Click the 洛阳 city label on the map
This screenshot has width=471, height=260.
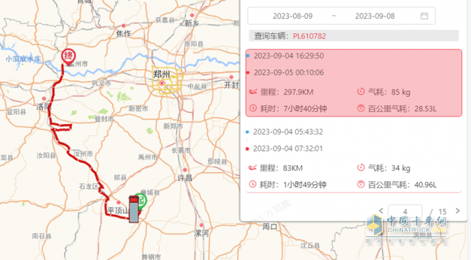coord(44,106)
